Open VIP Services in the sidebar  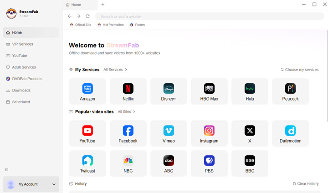pos(31,44)
